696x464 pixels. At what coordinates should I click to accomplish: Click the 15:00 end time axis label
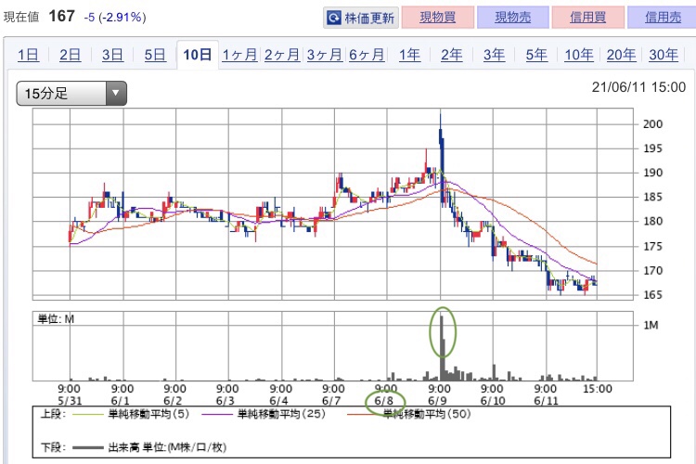point(598,389)
